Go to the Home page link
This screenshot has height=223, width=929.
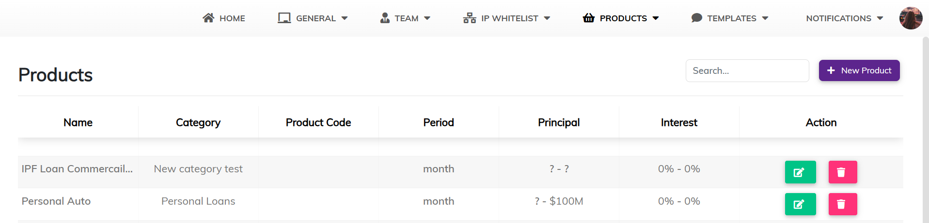(232, 18)
